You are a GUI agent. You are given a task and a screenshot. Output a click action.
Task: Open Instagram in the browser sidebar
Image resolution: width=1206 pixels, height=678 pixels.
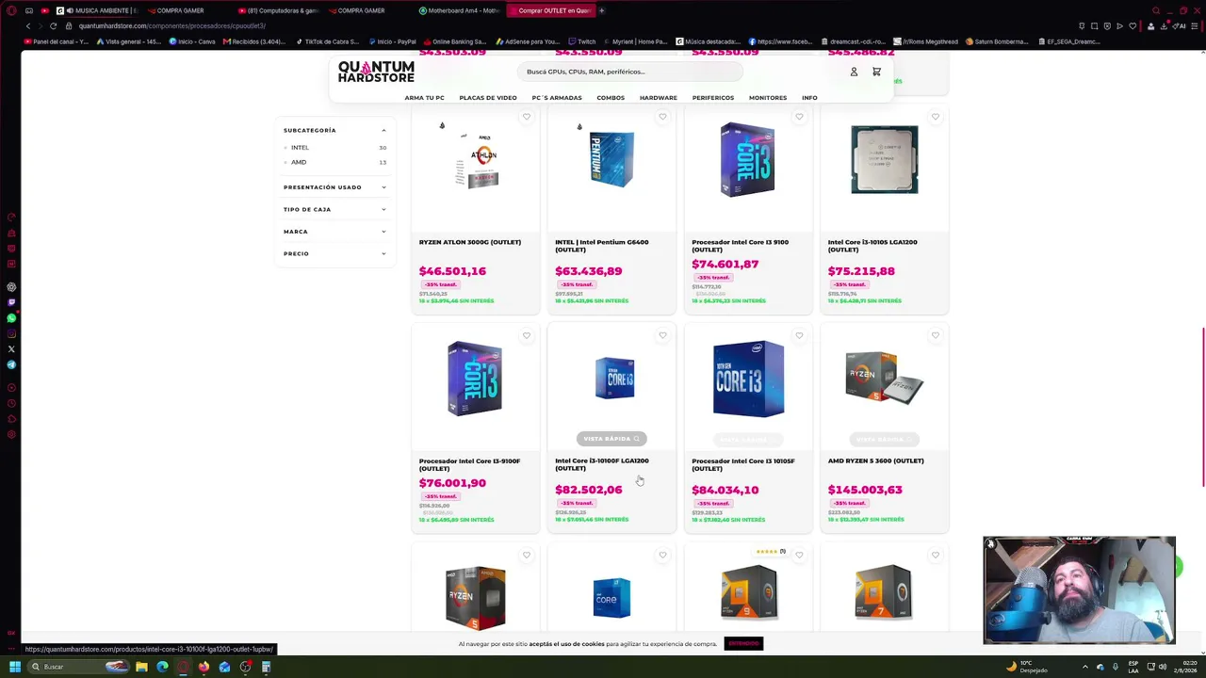click(x=11, y=333)
